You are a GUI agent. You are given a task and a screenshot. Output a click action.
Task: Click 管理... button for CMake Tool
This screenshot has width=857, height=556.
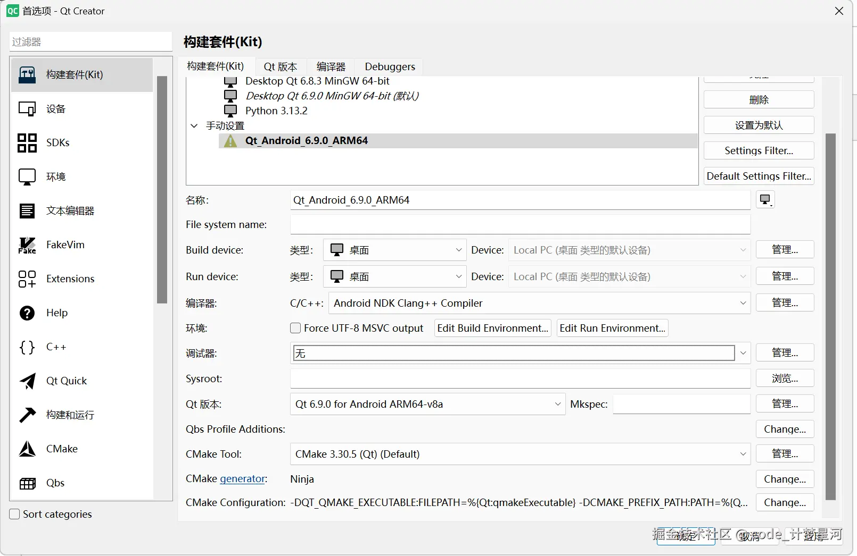click(x=785, y=453)
